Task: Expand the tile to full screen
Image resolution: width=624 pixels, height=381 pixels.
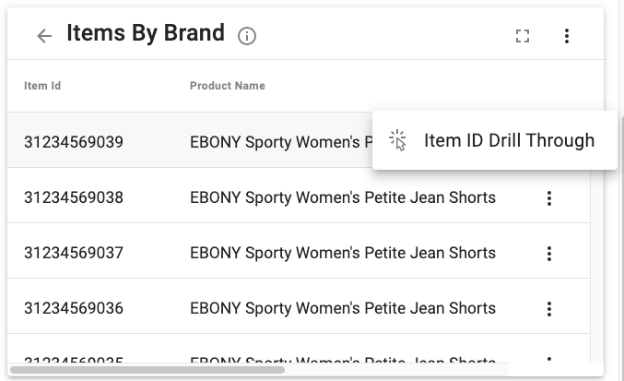Action: pos(522,36)
